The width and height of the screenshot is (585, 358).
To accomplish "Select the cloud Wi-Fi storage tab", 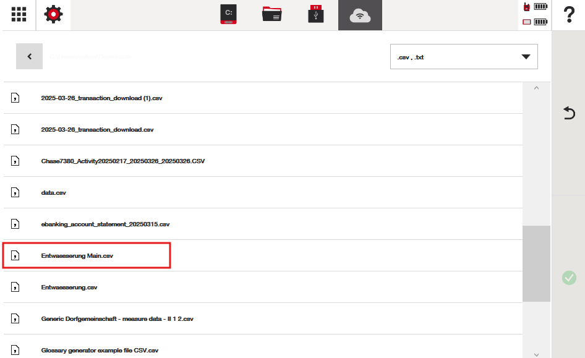I will (359, 15).
